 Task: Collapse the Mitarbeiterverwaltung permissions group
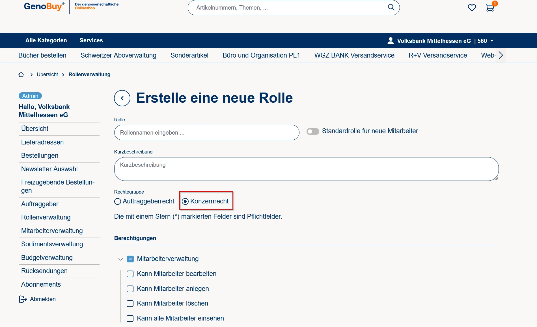[120, 259]
